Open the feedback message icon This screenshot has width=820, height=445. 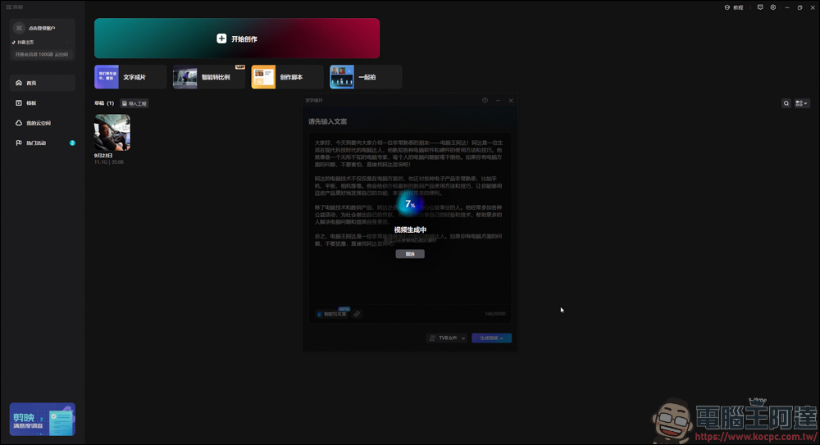pyautogui.click(x=760, y=7)
